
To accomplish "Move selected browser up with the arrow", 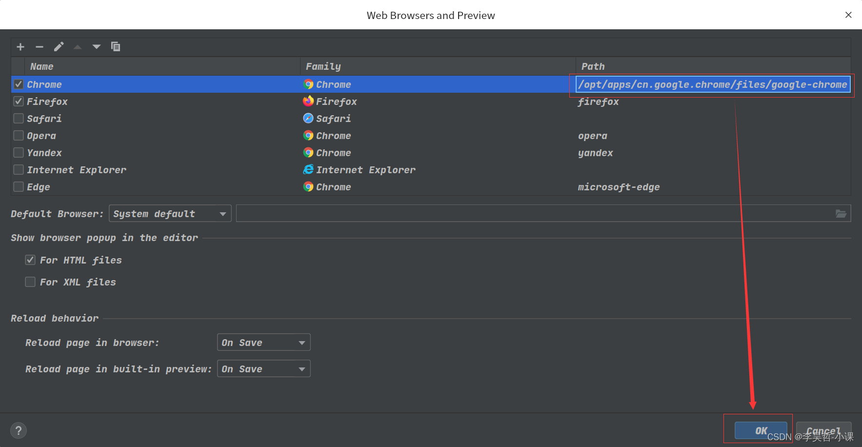I will [x=78, y=47].
